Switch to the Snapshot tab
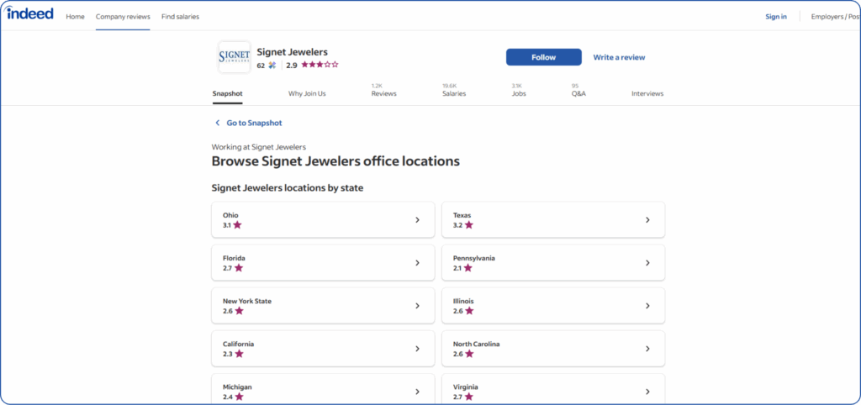Screen dimensions: 861x405 pos(227,94)
